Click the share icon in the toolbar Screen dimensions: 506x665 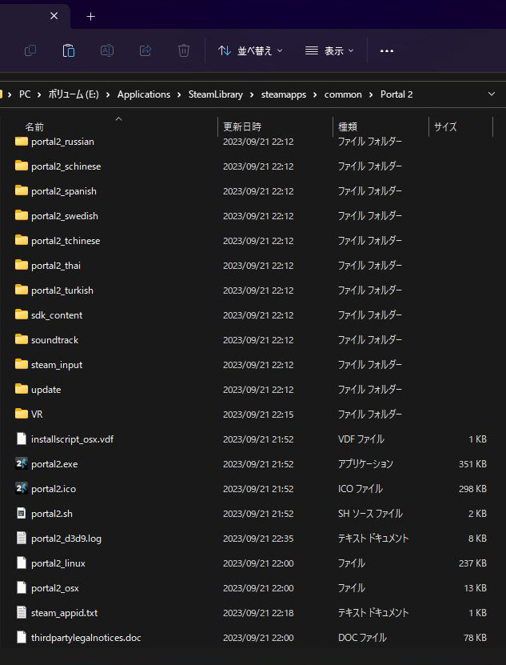(145, 51)
